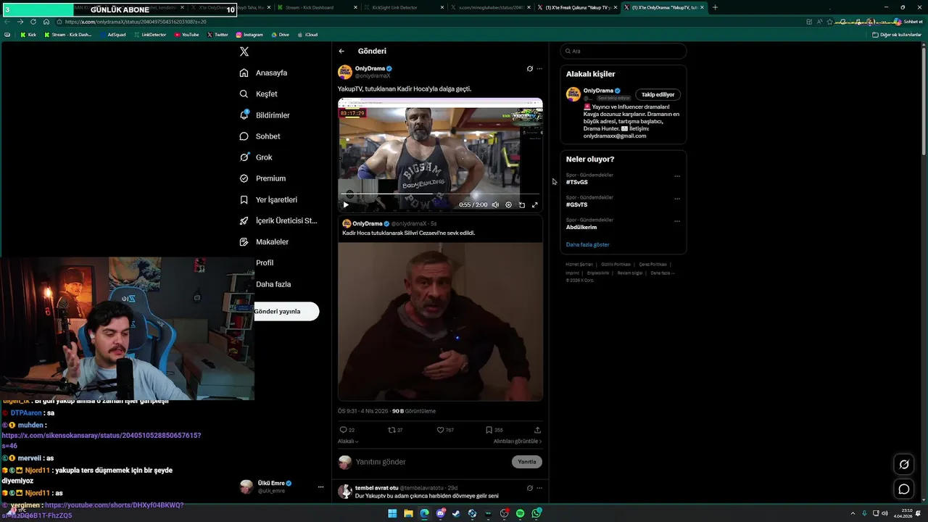
Task: Open #TSvGS trending topic
Action: point(577,182)
